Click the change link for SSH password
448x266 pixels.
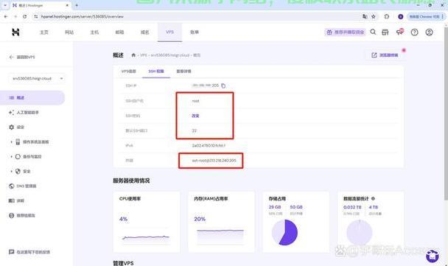tap(195, 116)
